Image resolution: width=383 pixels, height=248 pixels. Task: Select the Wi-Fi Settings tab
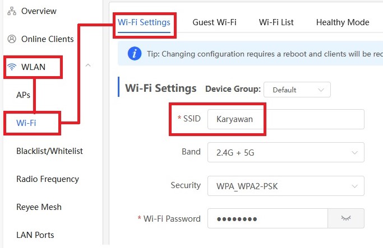pyautogui.click(x=144, y=22)
